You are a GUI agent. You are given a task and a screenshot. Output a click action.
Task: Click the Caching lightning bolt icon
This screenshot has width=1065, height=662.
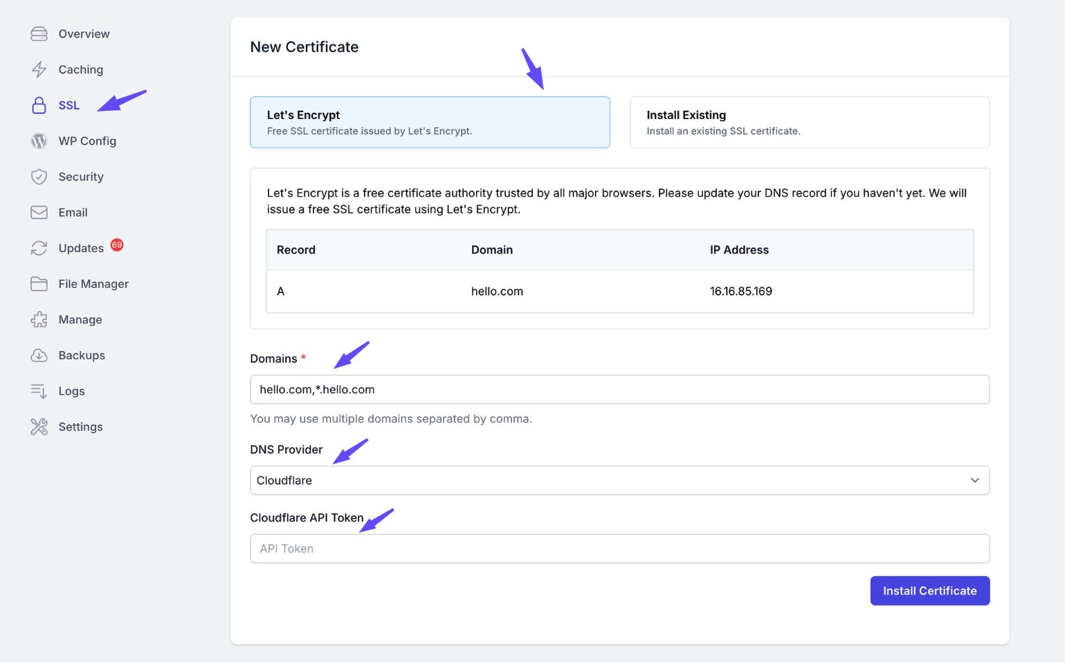(x=39, y=69)
